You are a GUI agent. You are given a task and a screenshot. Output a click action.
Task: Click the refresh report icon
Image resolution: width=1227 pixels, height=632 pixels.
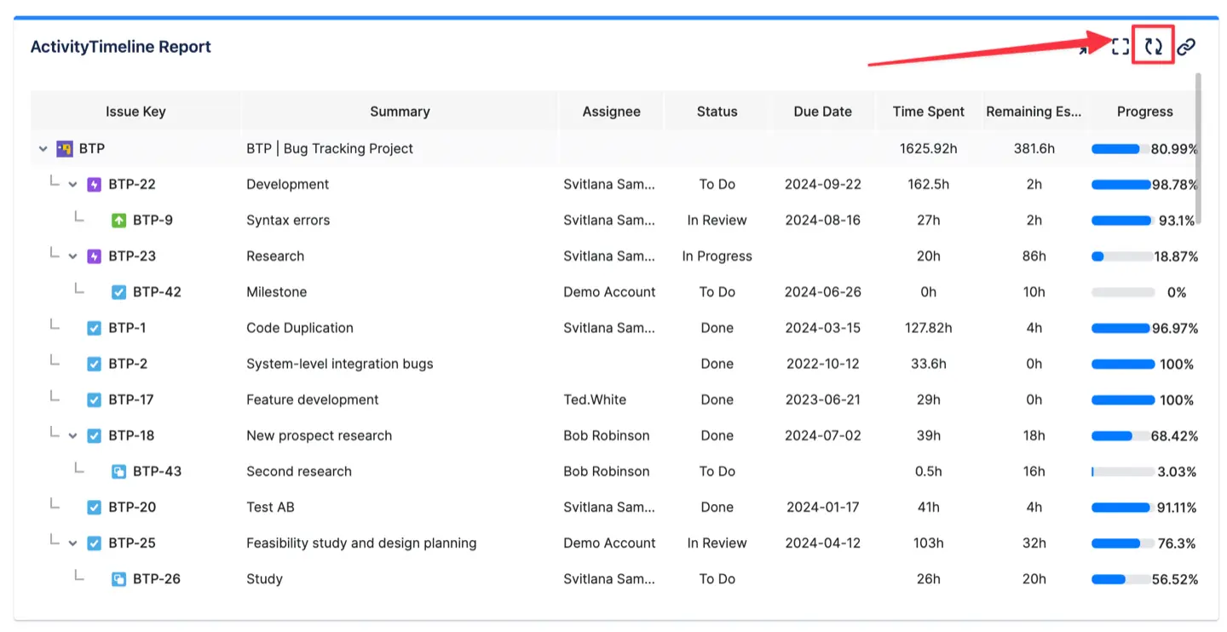1153,47
